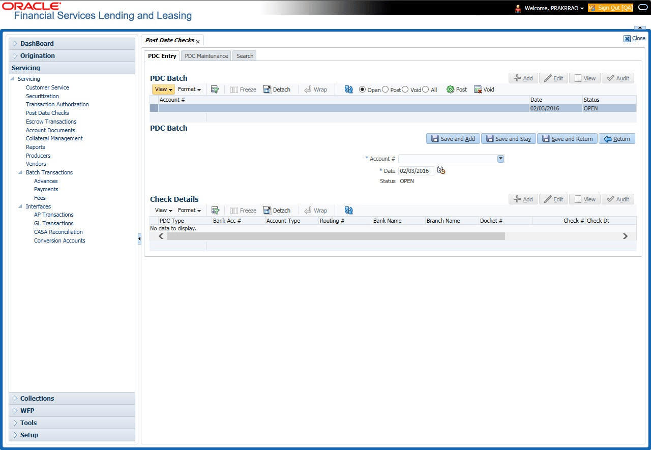651x450 pixels.
Task: Expand the Collections section in sidebar
Action: coord(37,398)
